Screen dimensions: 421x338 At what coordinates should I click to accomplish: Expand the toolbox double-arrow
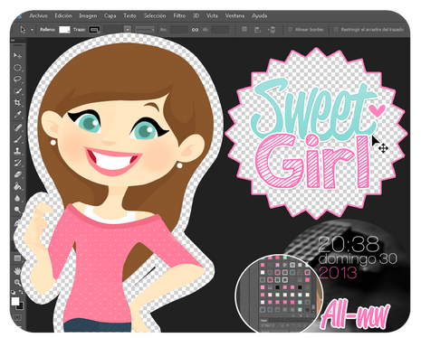click(x=14, y=40)
